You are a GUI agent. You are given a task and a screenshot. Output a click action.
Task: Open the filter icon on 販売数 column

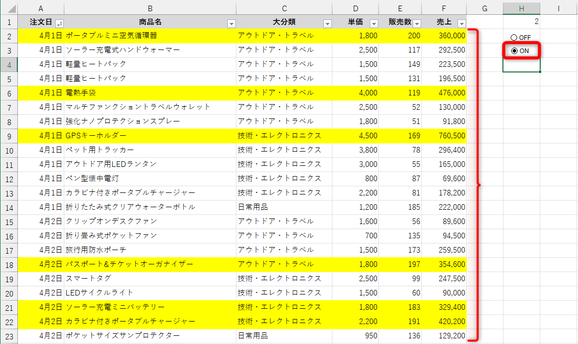click(417, 22)
